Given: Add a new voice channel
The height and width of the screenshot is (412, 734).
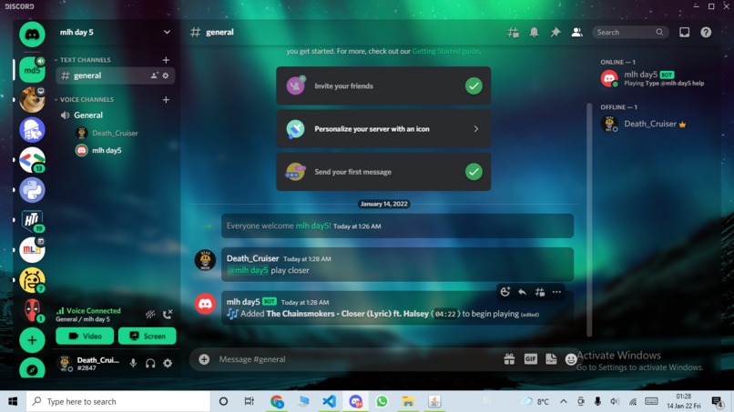Looking at the screenshot, I should pyautogui.click(x=166, y=100).
